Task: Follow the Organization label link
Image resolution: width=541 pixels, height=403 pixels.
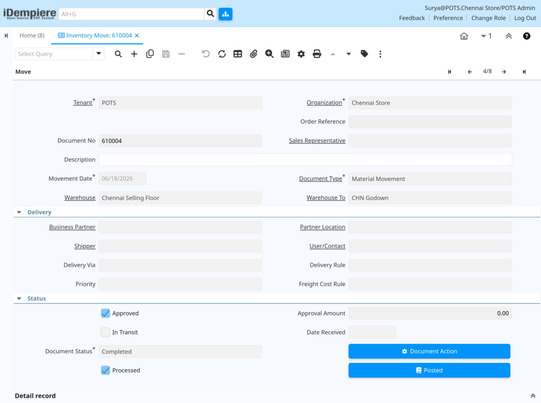Action: 324,103
